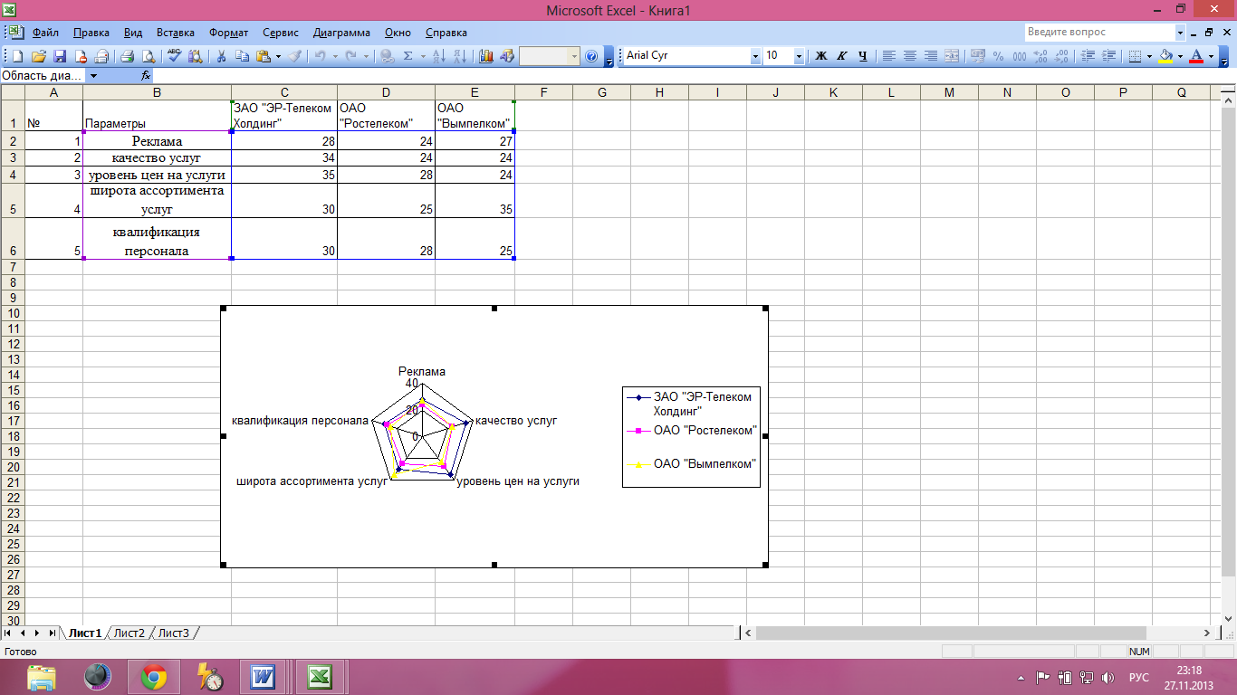Align text right in the formatting toolbar

931,56
